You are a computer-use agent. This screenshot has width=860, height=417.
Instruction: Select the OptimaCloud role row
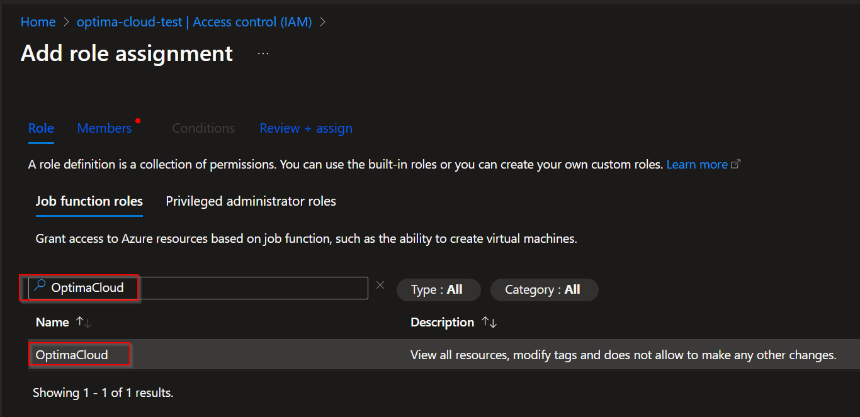[x=444, y=355]
